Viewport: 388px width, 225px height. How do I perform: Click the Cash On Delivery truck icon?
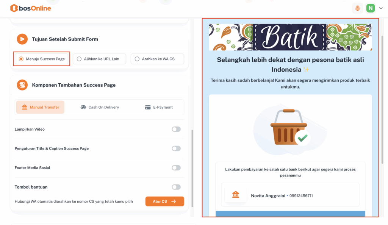(x=83, y=107)
